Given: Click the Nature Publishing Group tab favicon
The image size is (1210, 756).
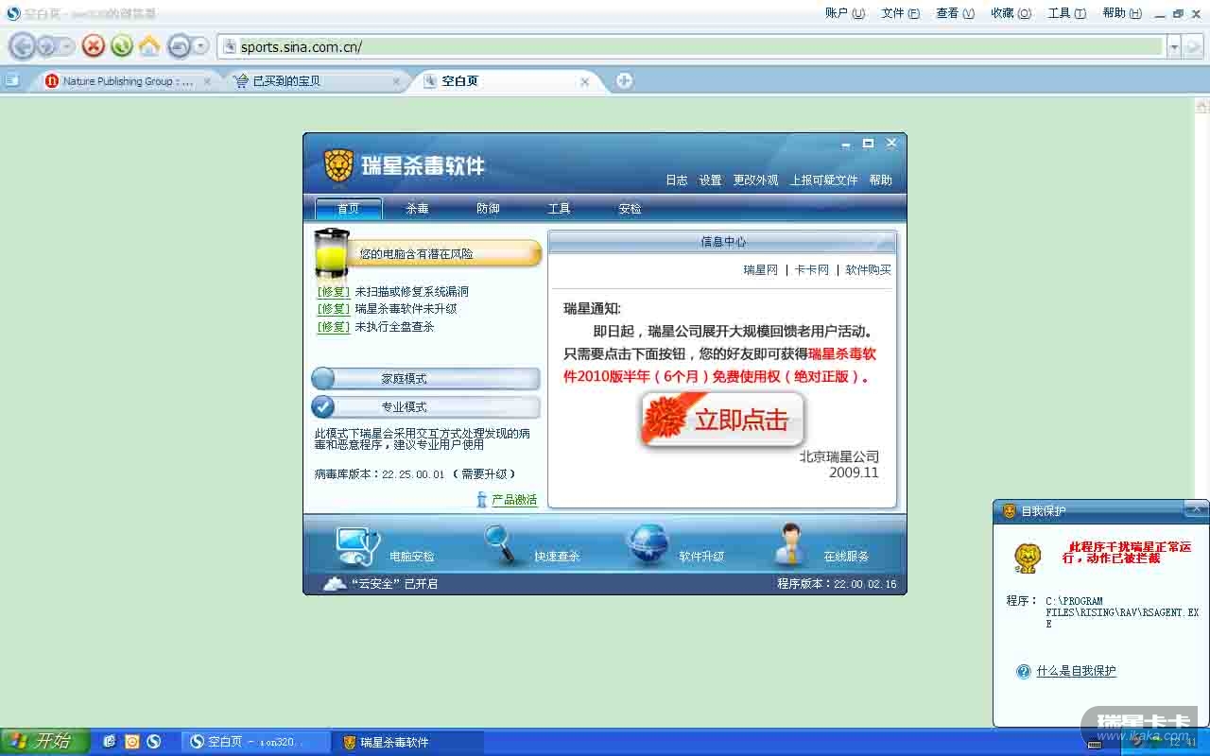Looking at the screenshot, I should coord(52,81).
